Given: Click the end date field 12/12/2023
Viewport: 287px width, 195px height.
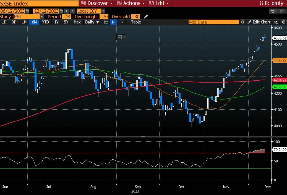Looking at the screenshot, I should [46, 11].
